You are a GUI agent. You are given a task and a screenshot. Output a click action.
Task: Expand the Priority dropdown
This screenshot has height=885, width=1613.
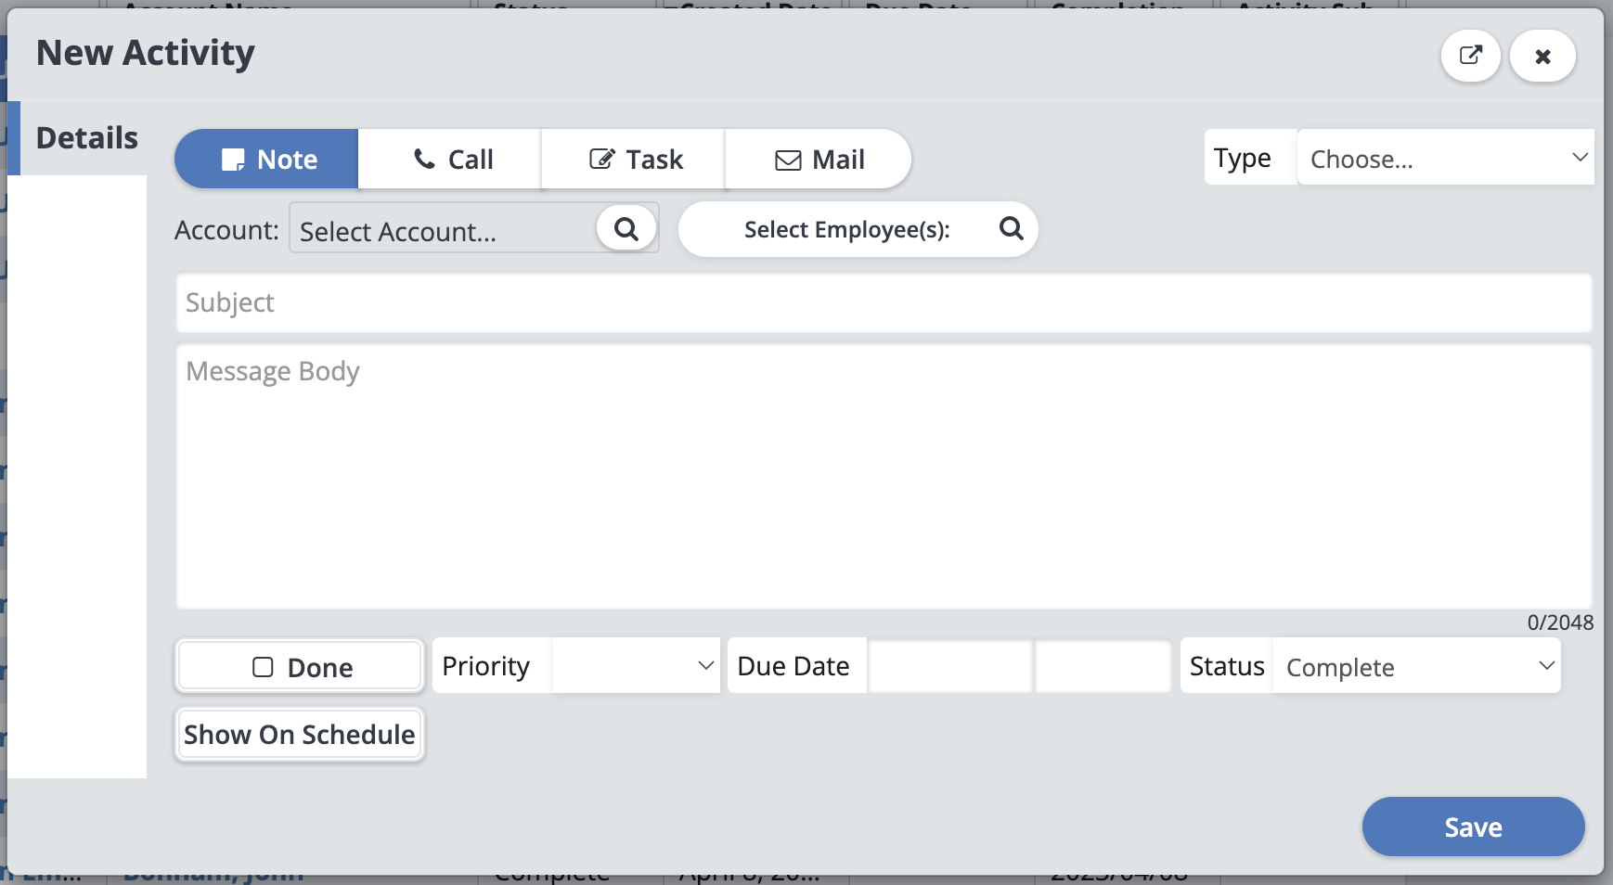(x=636, y=666)
